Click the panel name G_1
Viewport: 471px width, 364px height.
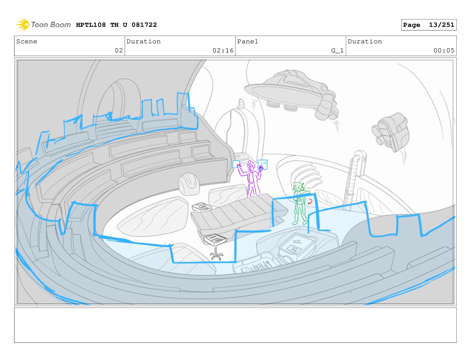337,50
